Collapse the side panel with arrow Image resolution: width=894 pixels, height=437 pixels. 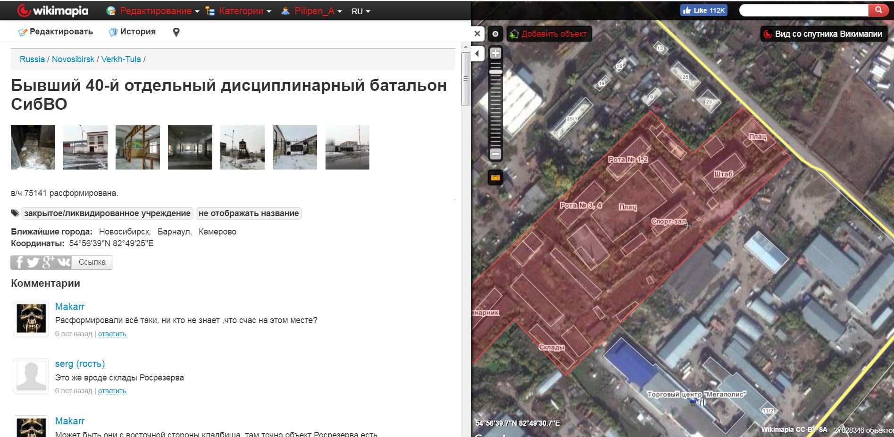click(477, 53)
